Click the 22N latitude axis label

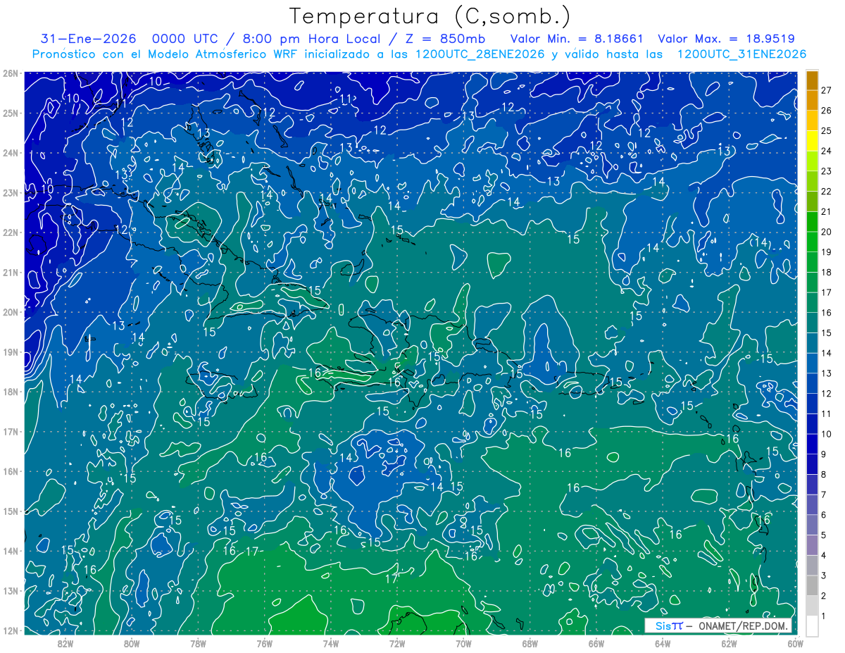[x=11, y=232]
